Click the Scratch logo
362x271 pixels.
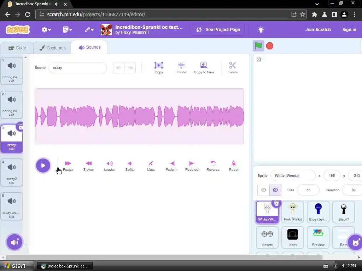(x=18, y=30)
